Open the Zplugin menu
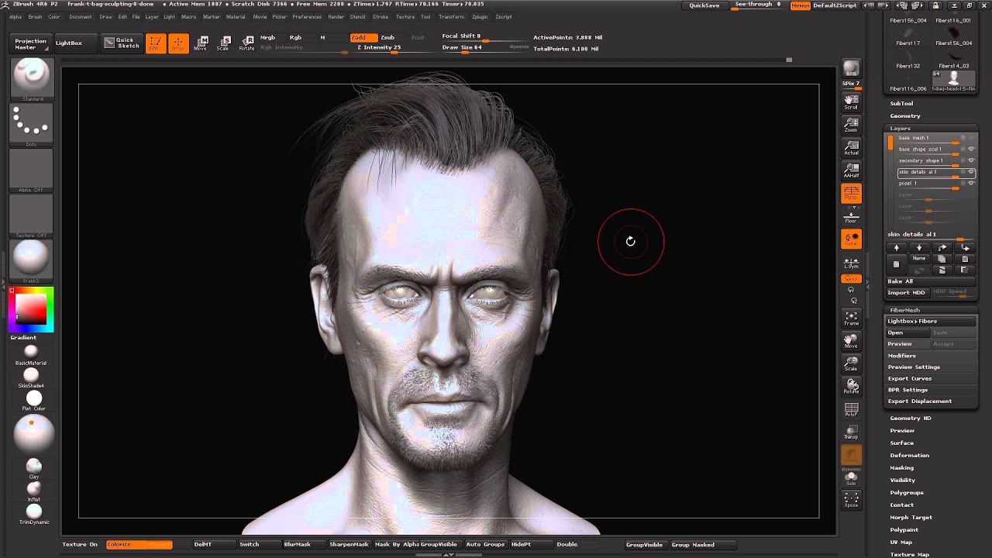992x558 pixels. pos(480,16)
